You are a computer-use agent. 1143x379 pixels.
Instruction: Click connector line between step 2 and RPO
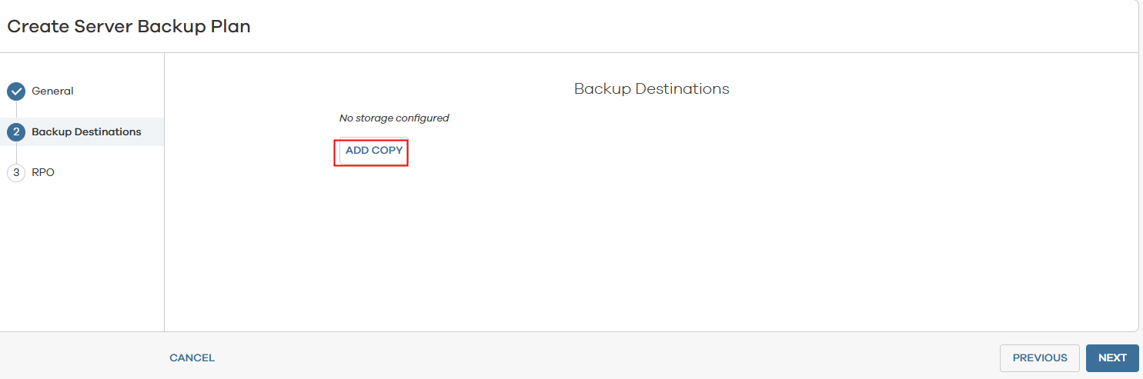coord(16,153)
